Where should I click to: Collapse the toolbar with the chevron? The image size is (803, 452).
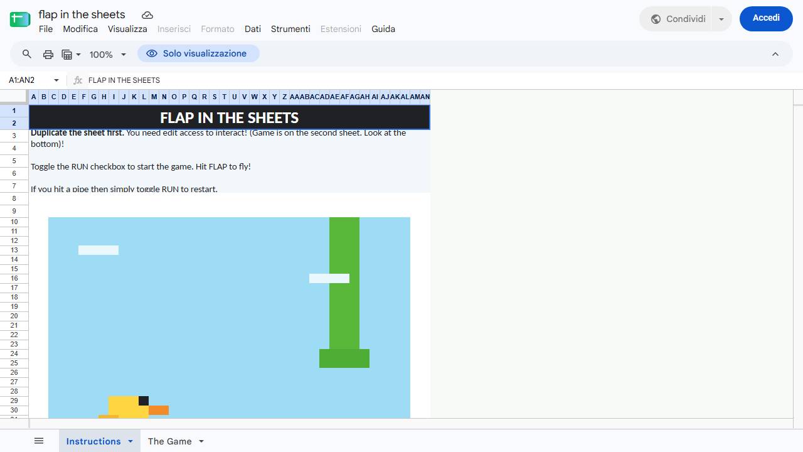(775, 54)
